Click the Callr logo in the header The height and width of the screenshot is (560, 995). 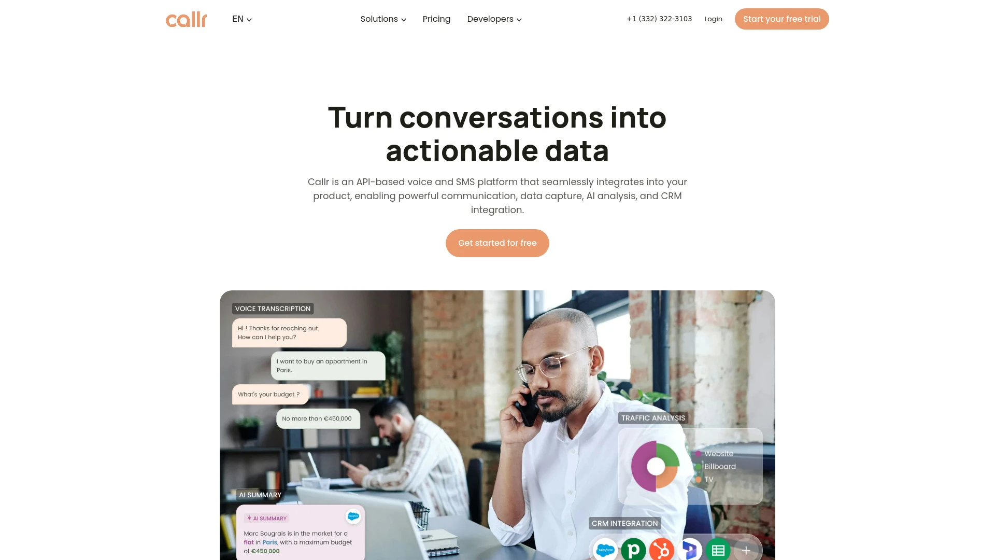pos(187,19)
